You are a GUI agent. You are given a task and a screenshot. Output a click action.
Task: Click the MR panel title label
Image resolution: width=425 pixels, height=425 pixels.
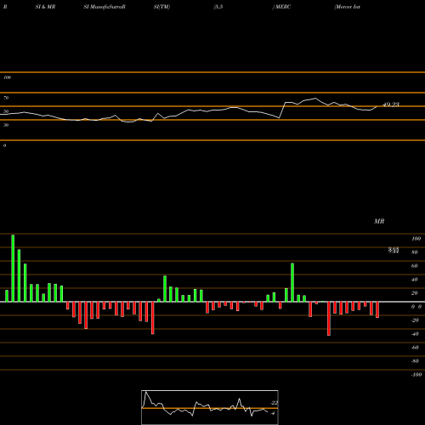click(379, 221)
